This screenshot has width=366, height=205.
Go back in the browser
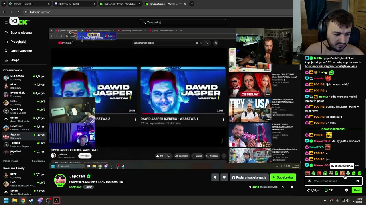[x=4, y=12]
